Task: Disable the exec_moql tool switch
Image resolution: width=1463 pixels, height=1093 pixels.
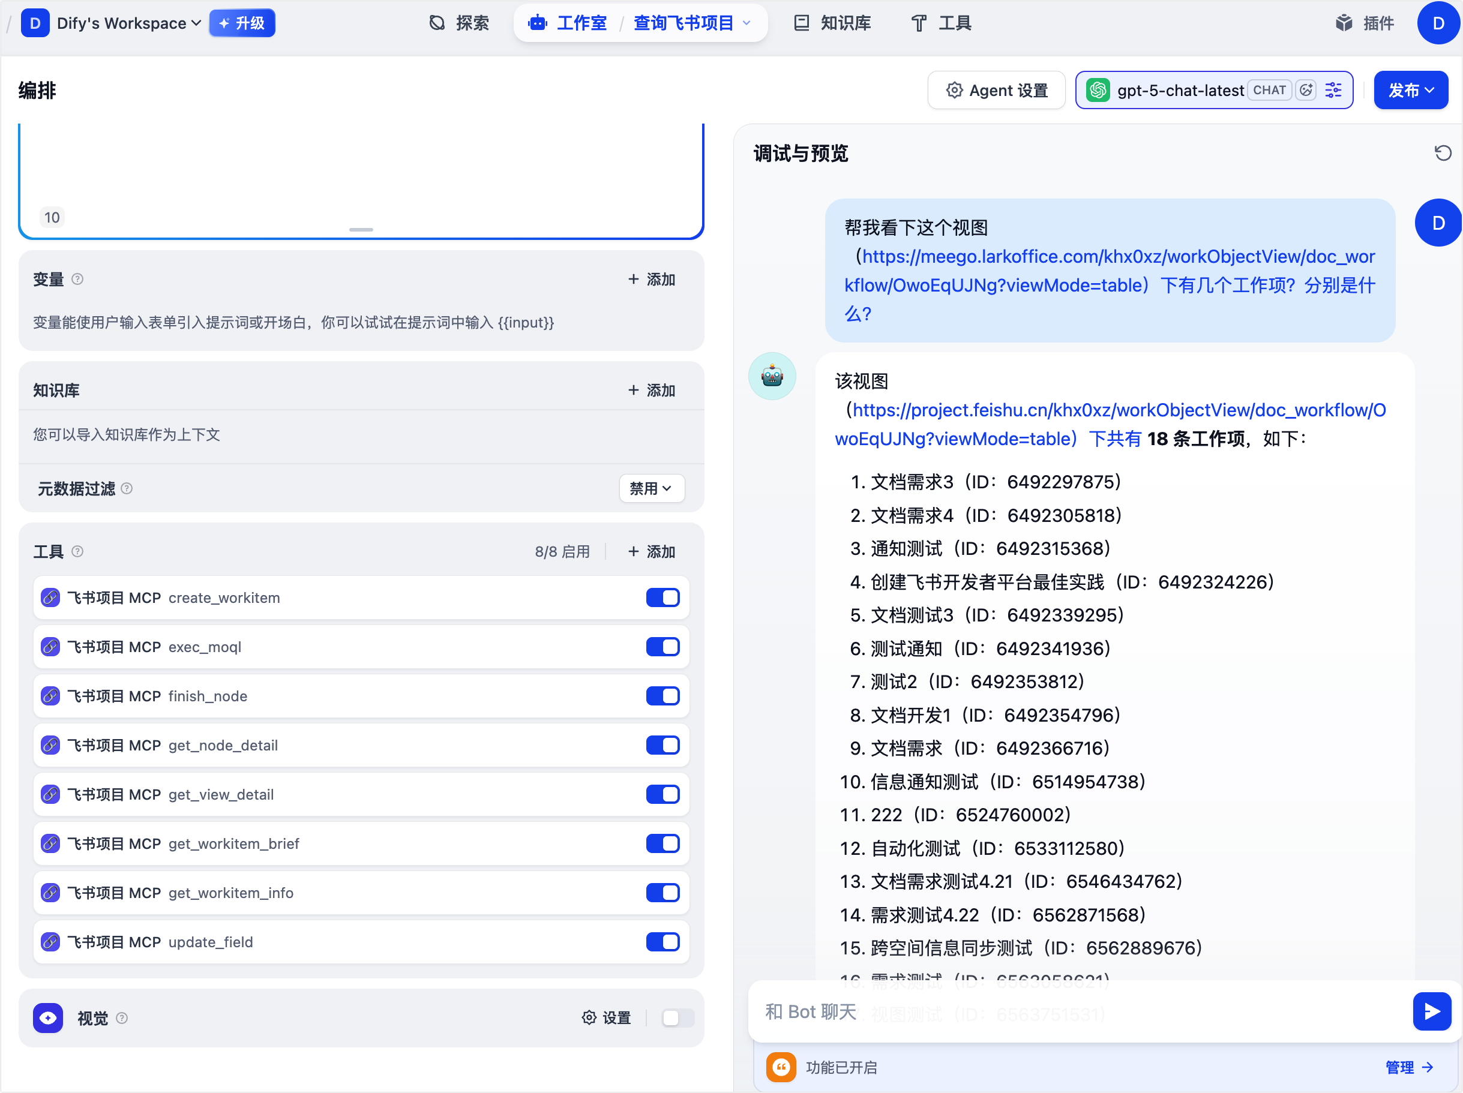Action: [662, 647]
